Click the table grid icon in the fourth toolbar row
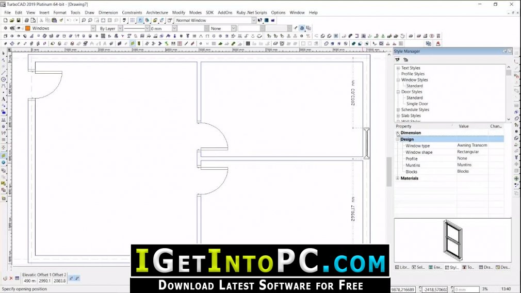The image size is (521, 293). pos(248,43)
